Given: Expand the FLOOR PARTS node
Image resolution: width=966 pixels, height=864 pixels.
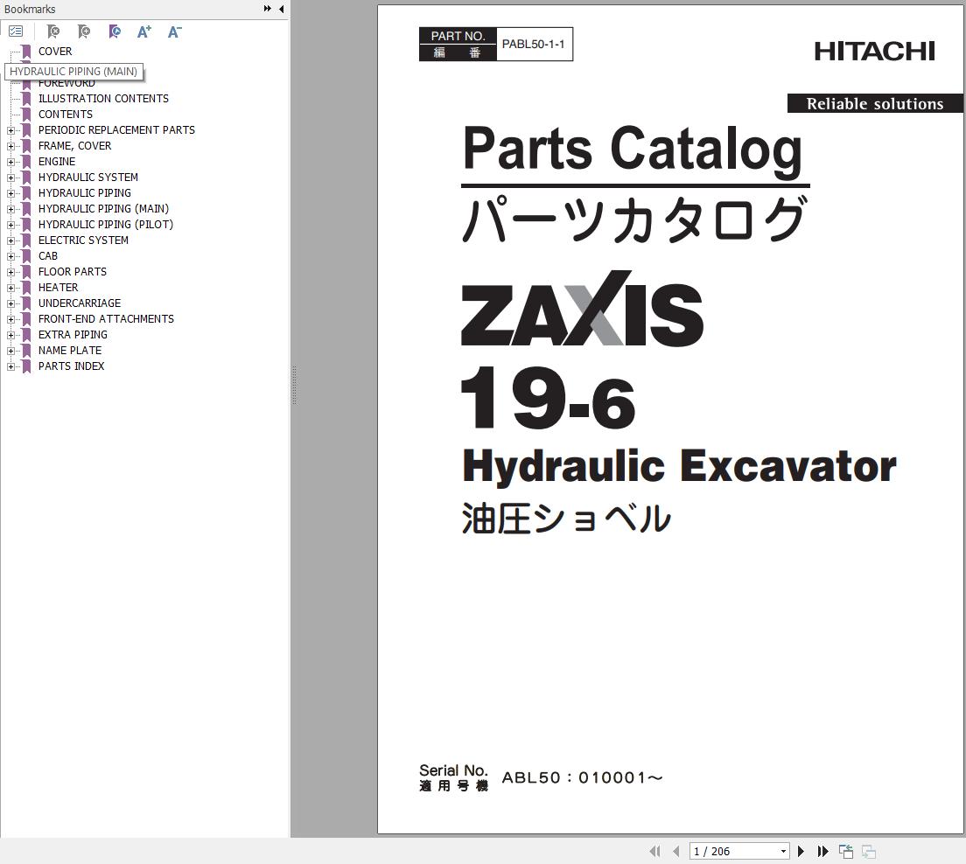Looking at the screenshot, I should tap(10, 272).
